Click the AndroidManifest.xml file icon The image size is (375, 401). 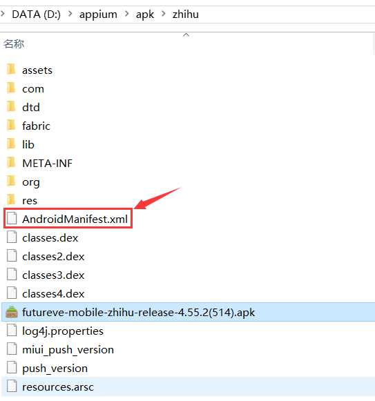point(12,219)
